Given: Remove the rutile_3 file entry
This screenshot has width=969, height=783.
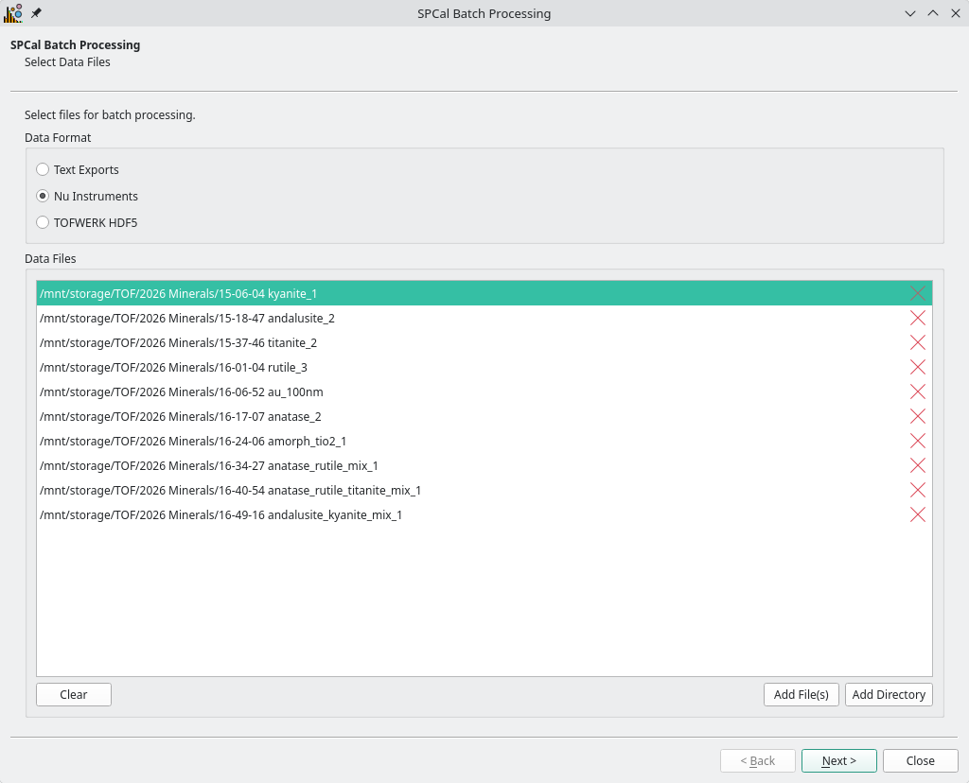Looking at the screenshot, I should pyautogui.click(x=918, y=368).
